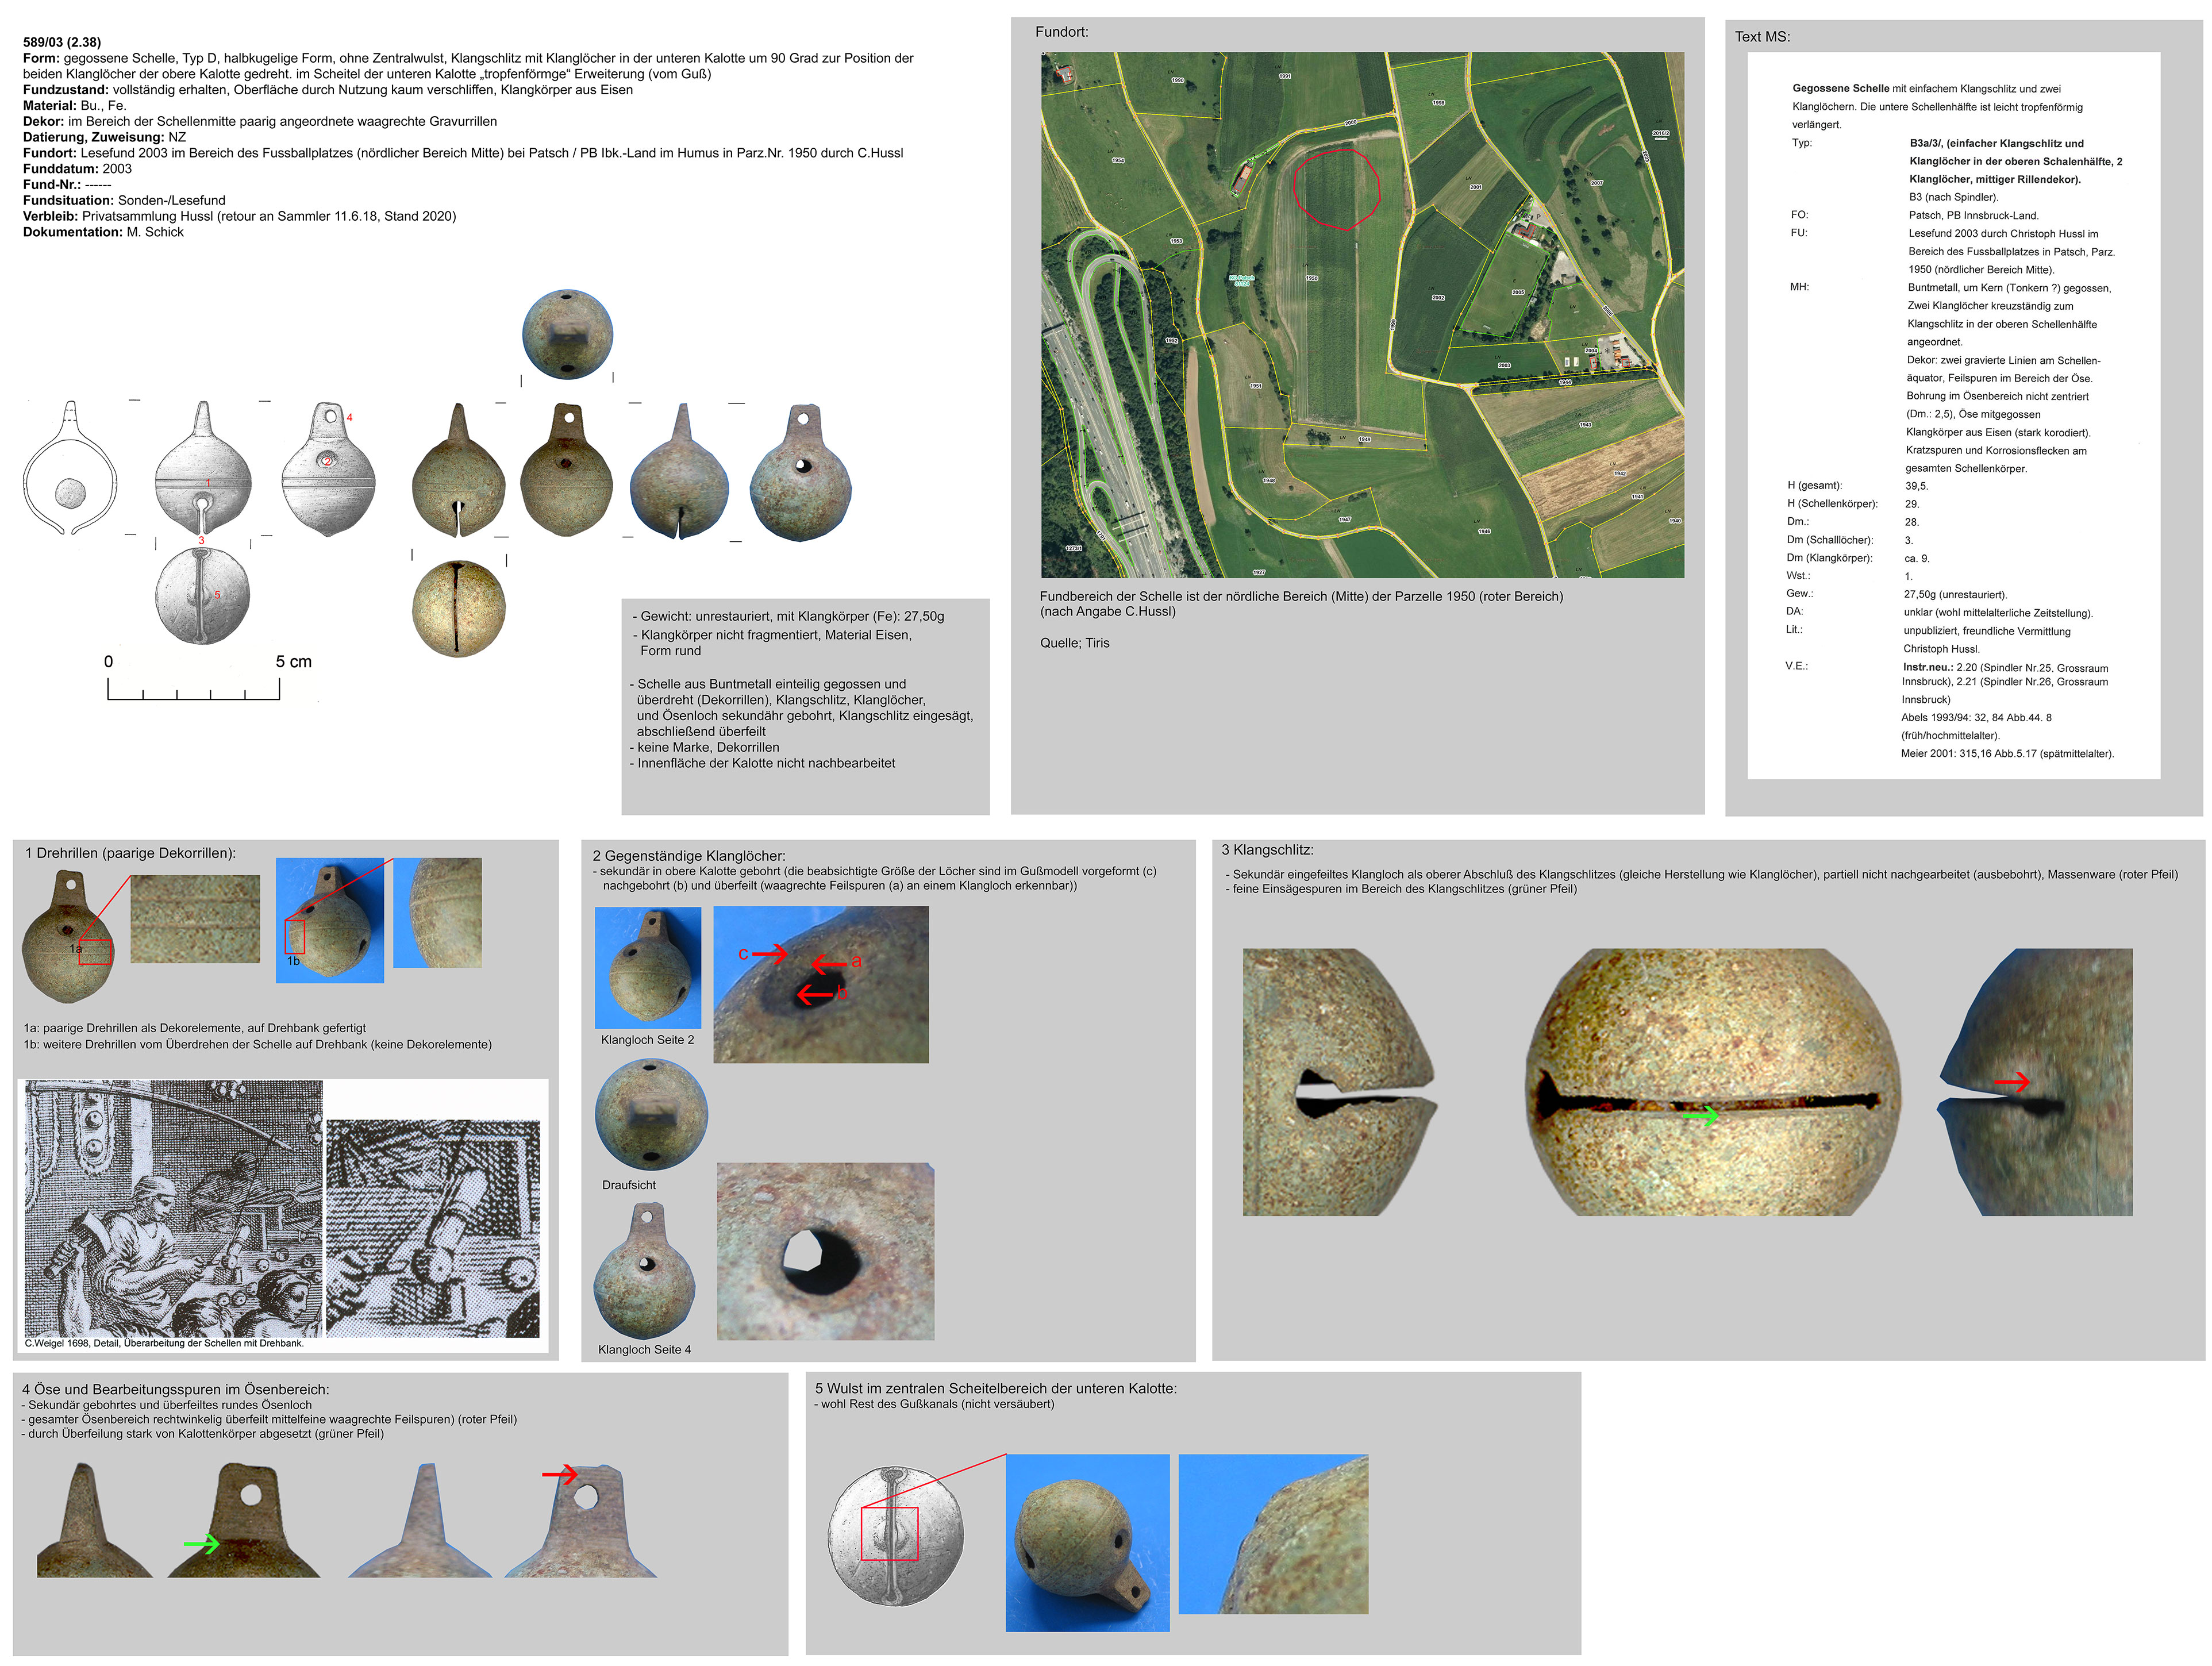This screenshot has width=2212, height=1666.
Task: Click the red arrow labeled c
Action: 769,954
